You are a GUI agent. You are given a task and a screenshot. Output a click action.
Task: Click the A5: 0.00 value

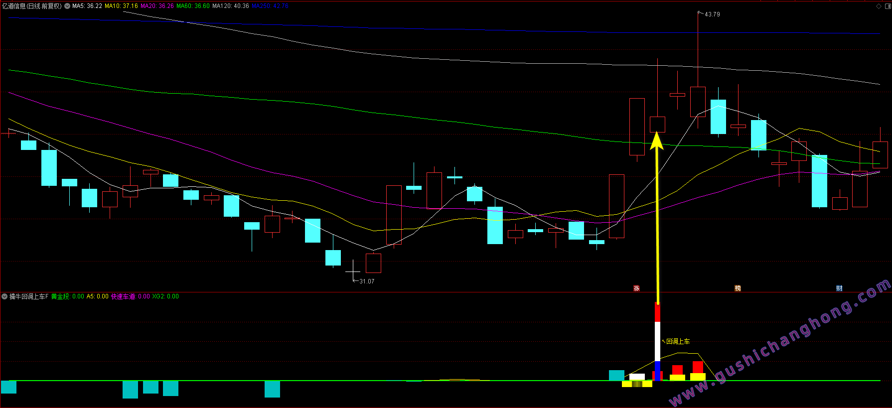click(98, 296)
